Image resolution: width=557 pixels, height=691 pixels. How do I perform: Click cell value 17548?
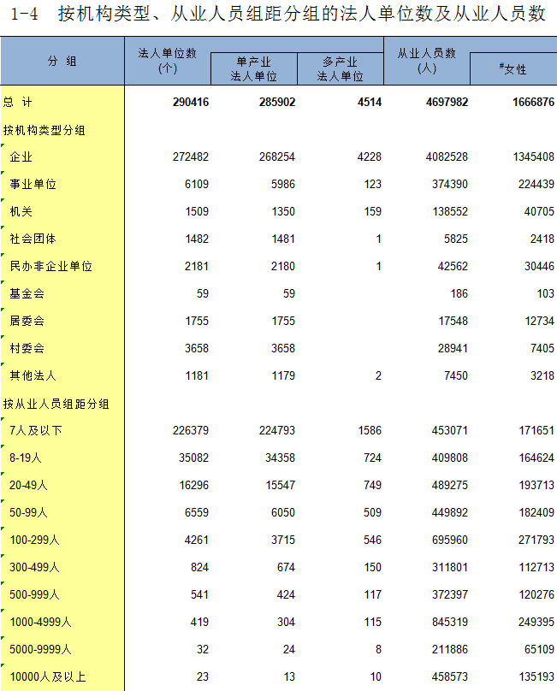tap(453, 321)
